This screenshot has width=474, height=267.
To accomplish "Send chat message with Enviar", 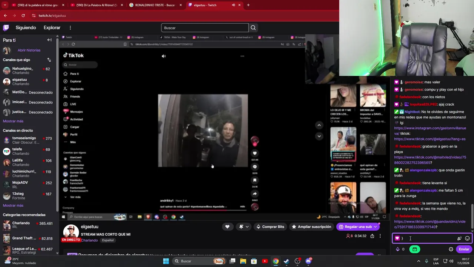I will 464,249.
